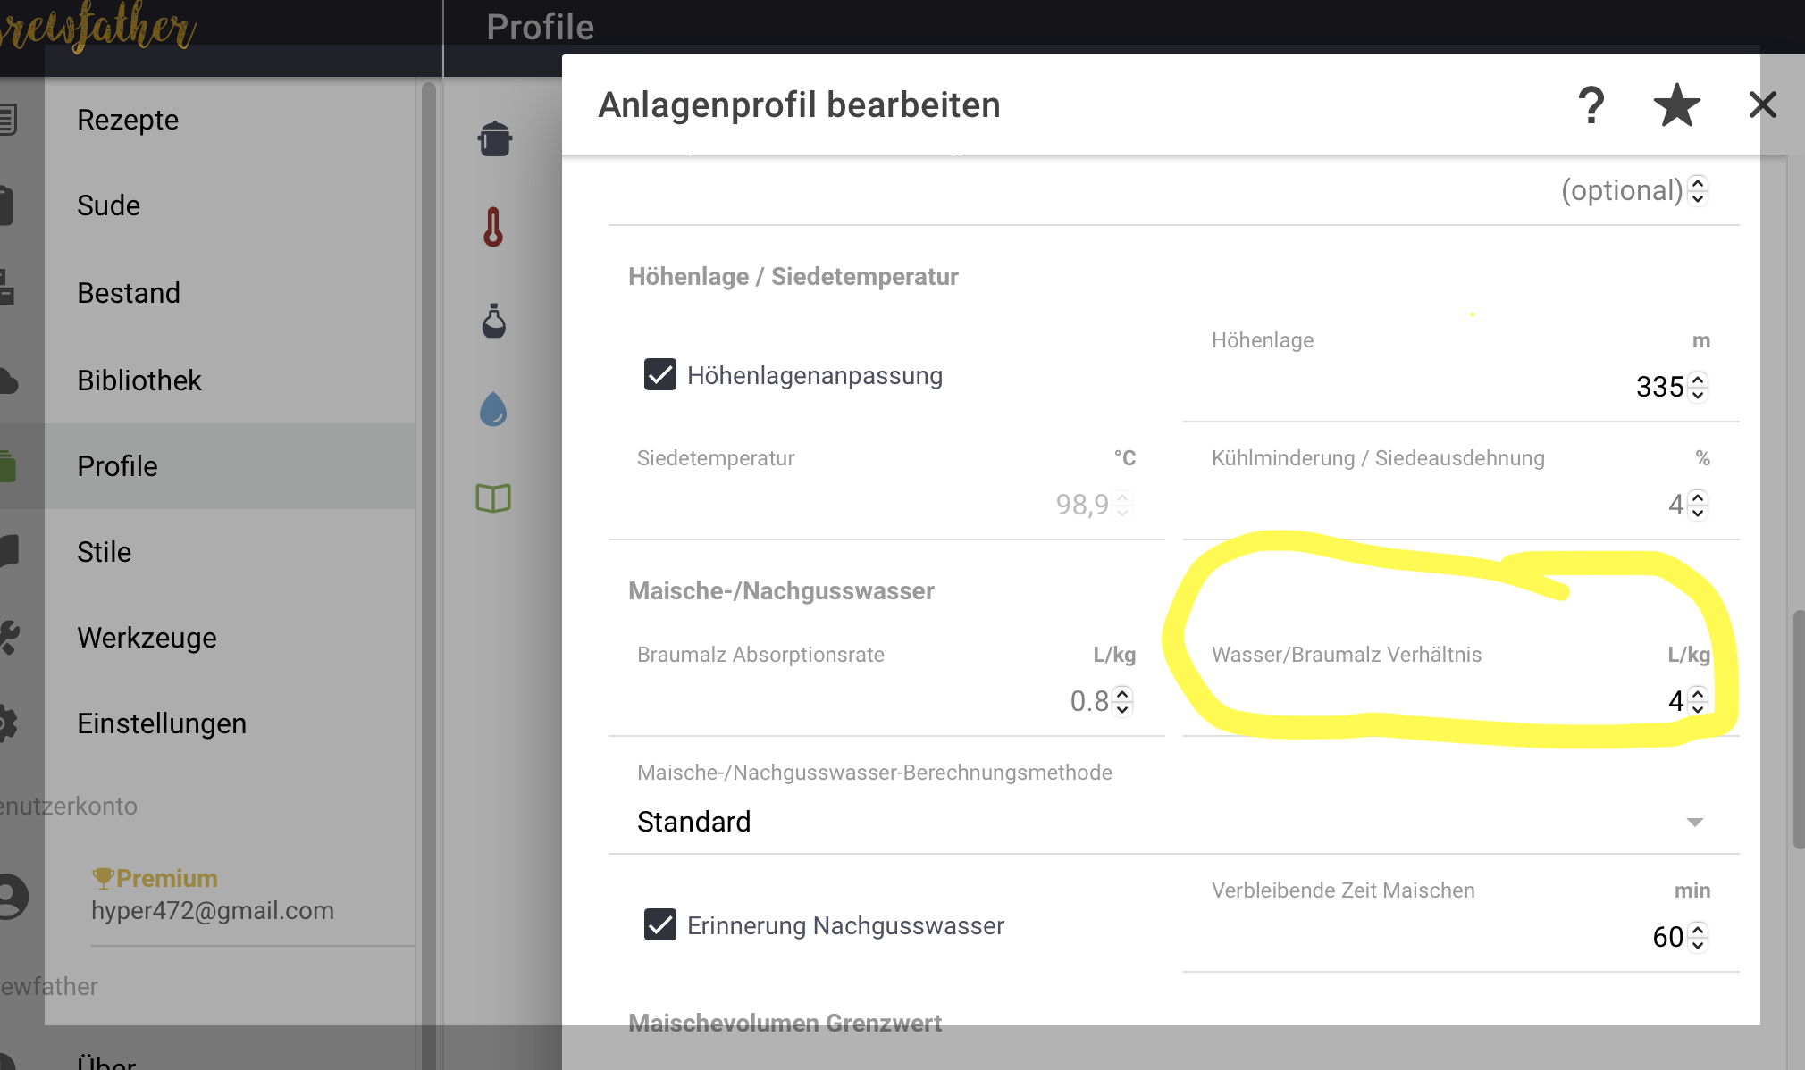This screenshot has height=1070, width=1805.
Task: Click the Wasser/Braumalz Verhältnis stepper arrows
Action: (x=1698, y=700)
